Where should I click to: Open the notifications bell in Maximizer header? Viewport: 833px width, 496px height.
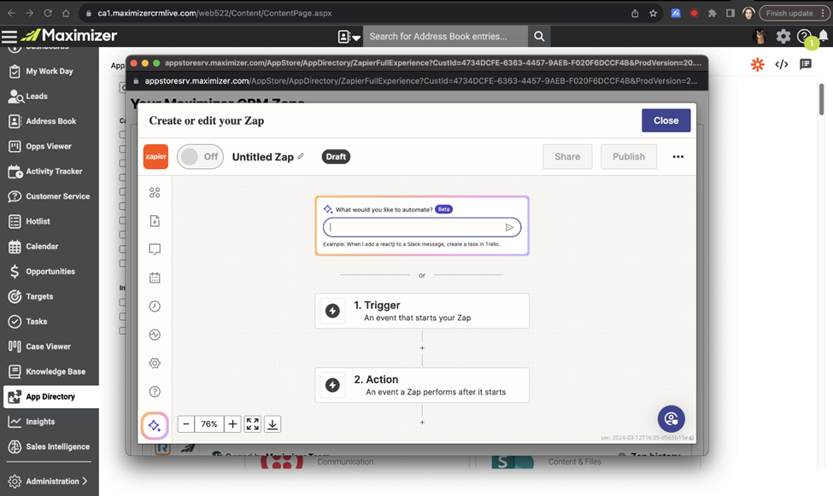point(824,36)
